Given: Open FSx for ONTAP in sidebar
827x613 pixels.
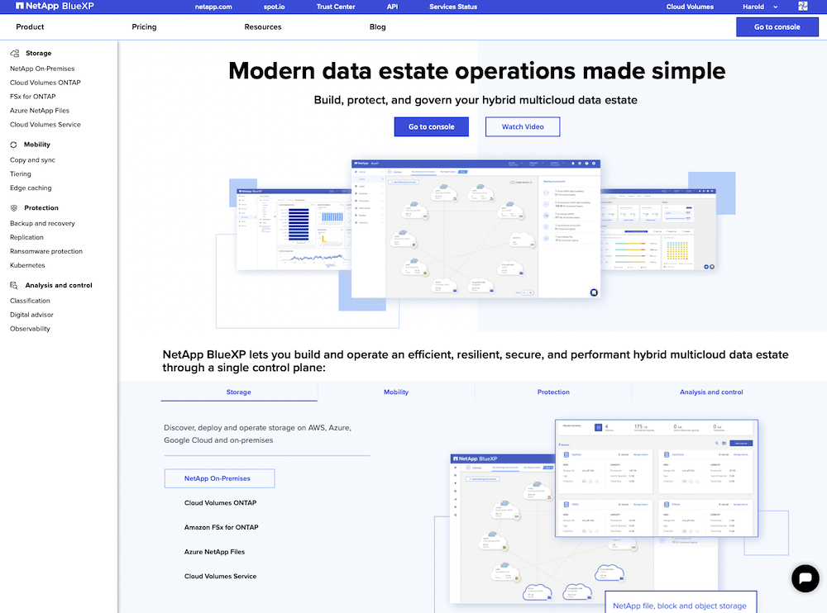Looking at the screenshot, I should coord(33,97).
